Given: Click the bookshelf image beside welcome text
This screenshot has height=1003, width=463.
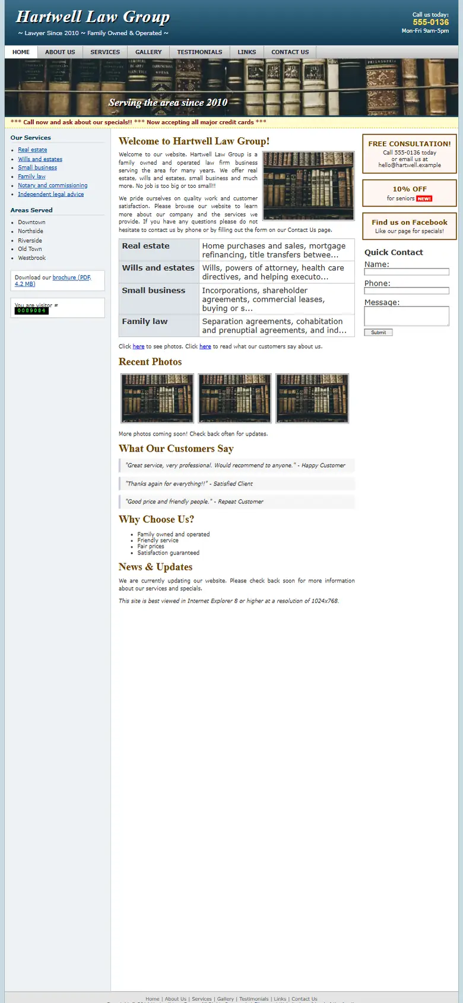Looking at the screenshot, I should [309, 186].
